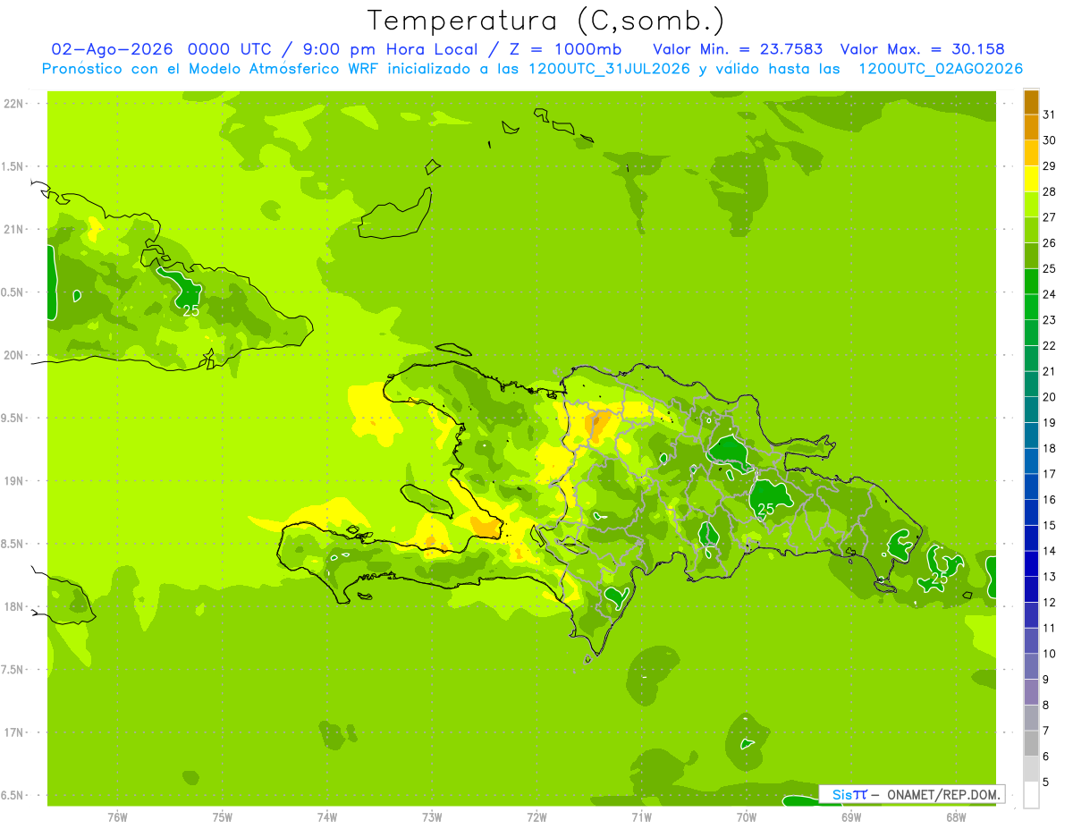Image resolution: width=1073 pixels, height=829 pixels.
Task: Click the "69W" longitude label
Action: (x=851, y=817)
